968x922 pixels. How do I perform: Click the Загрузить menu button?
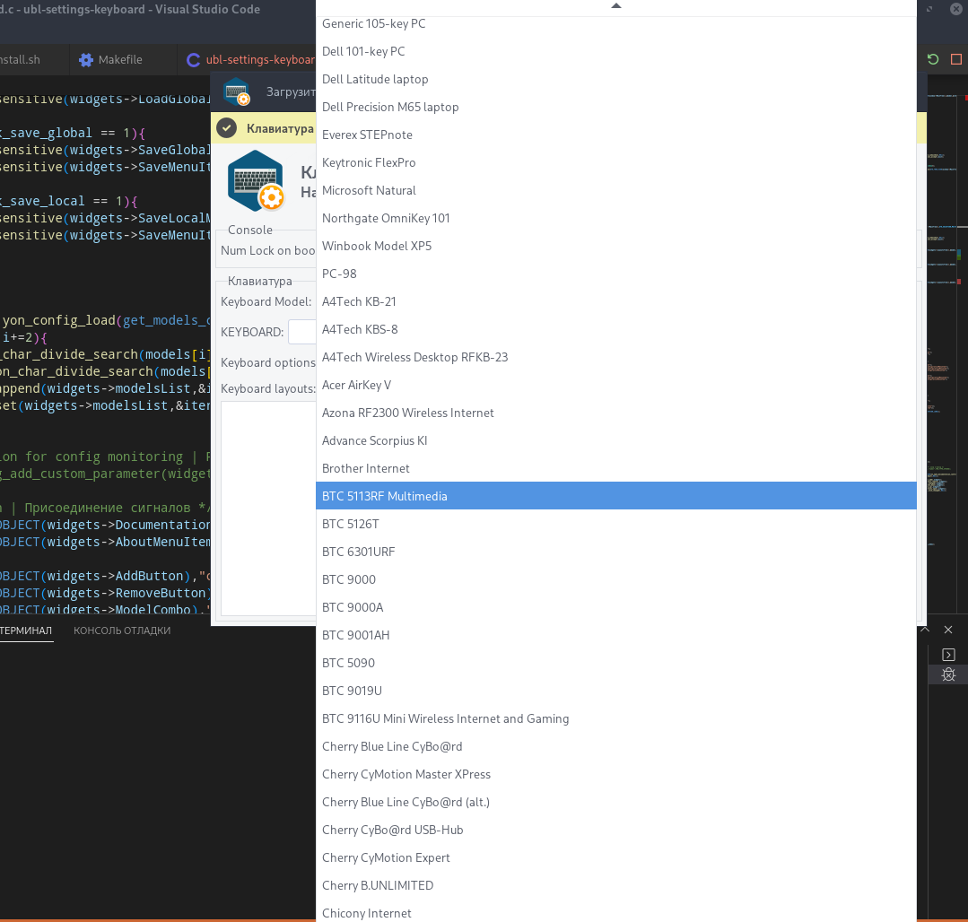click(x=291, y=92)
